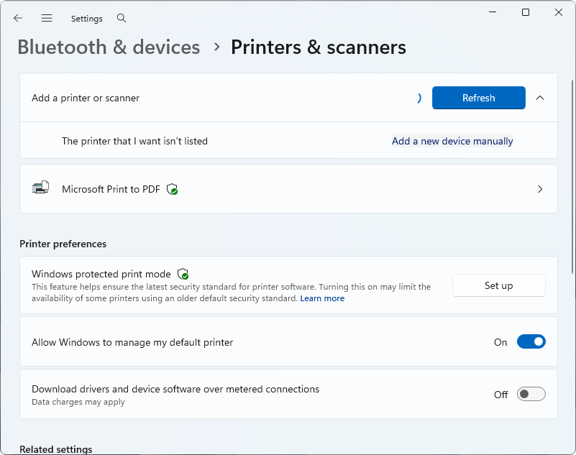Click Set up for protected print mode
This screenshot has height=455, width=576.
point(499,285)
